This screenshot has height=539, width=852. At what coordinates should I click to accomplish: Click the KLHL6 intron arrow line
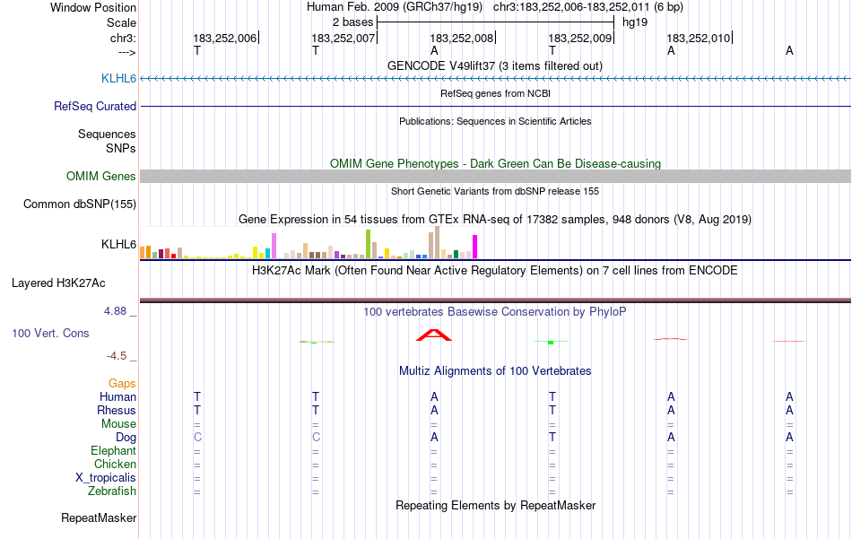click(495, 79)
